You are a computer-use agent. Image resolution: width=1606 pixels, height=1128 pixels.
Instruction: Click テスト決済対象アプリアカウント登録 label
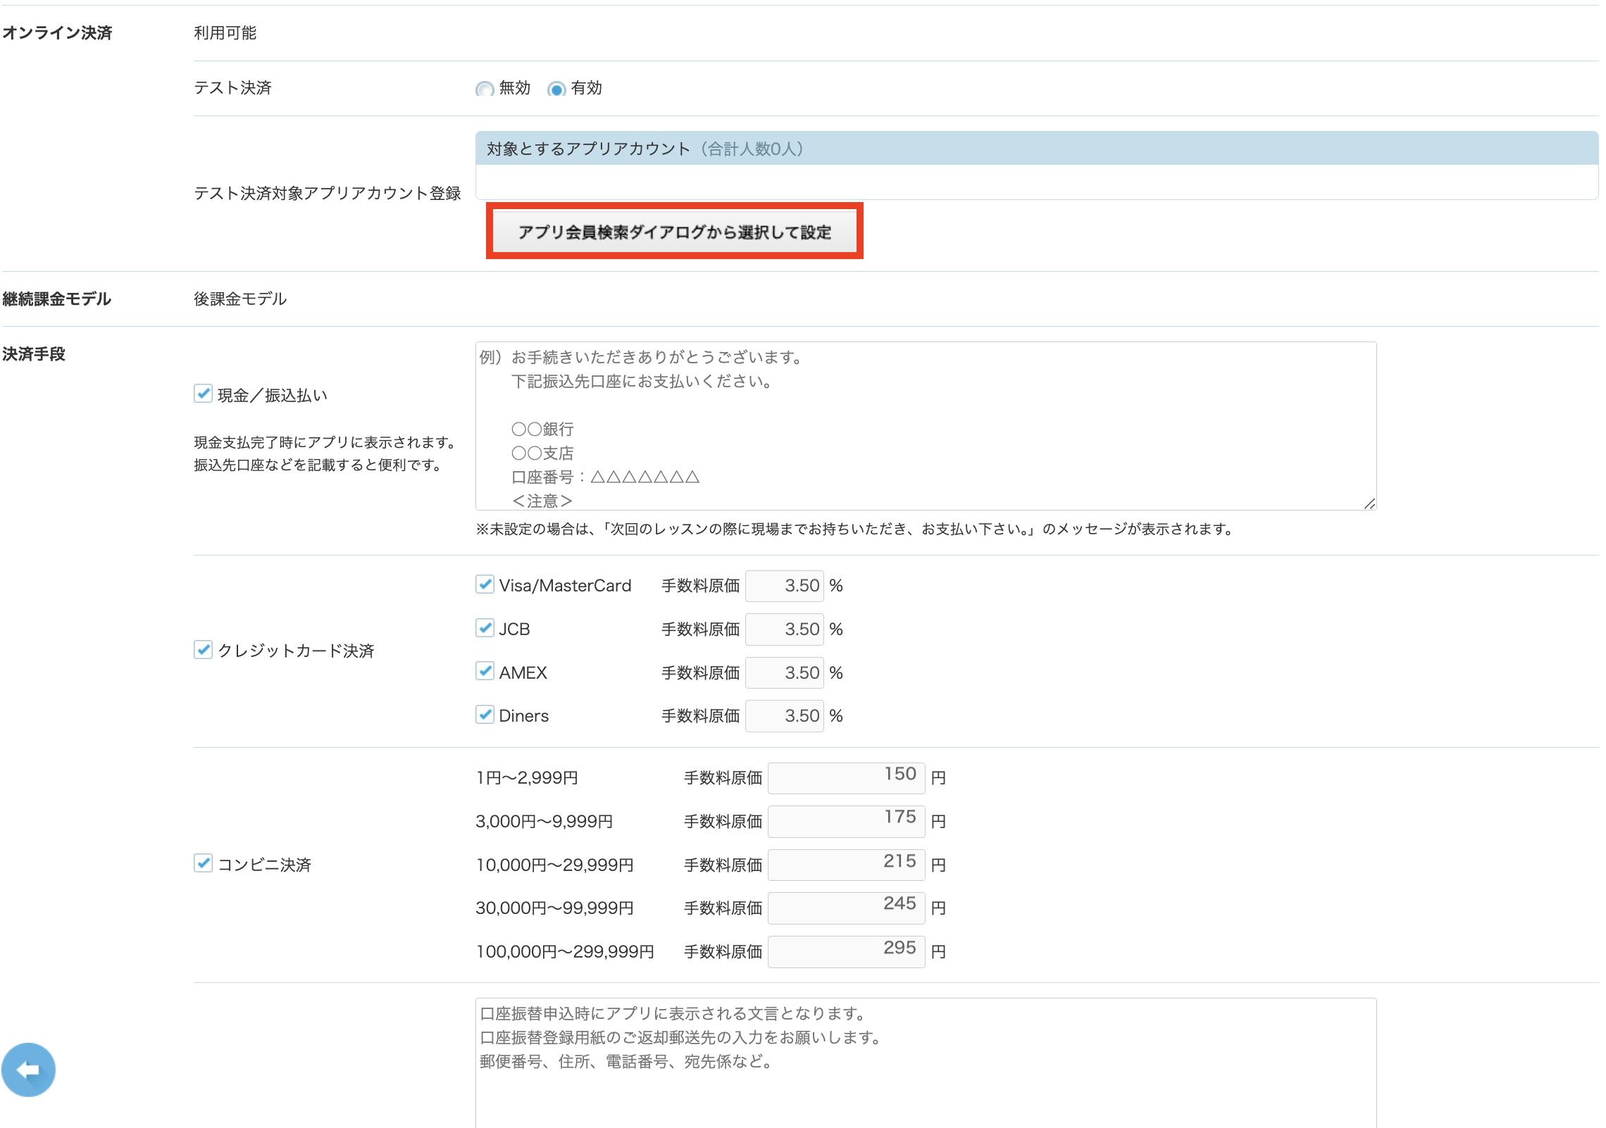coord(328,194)
